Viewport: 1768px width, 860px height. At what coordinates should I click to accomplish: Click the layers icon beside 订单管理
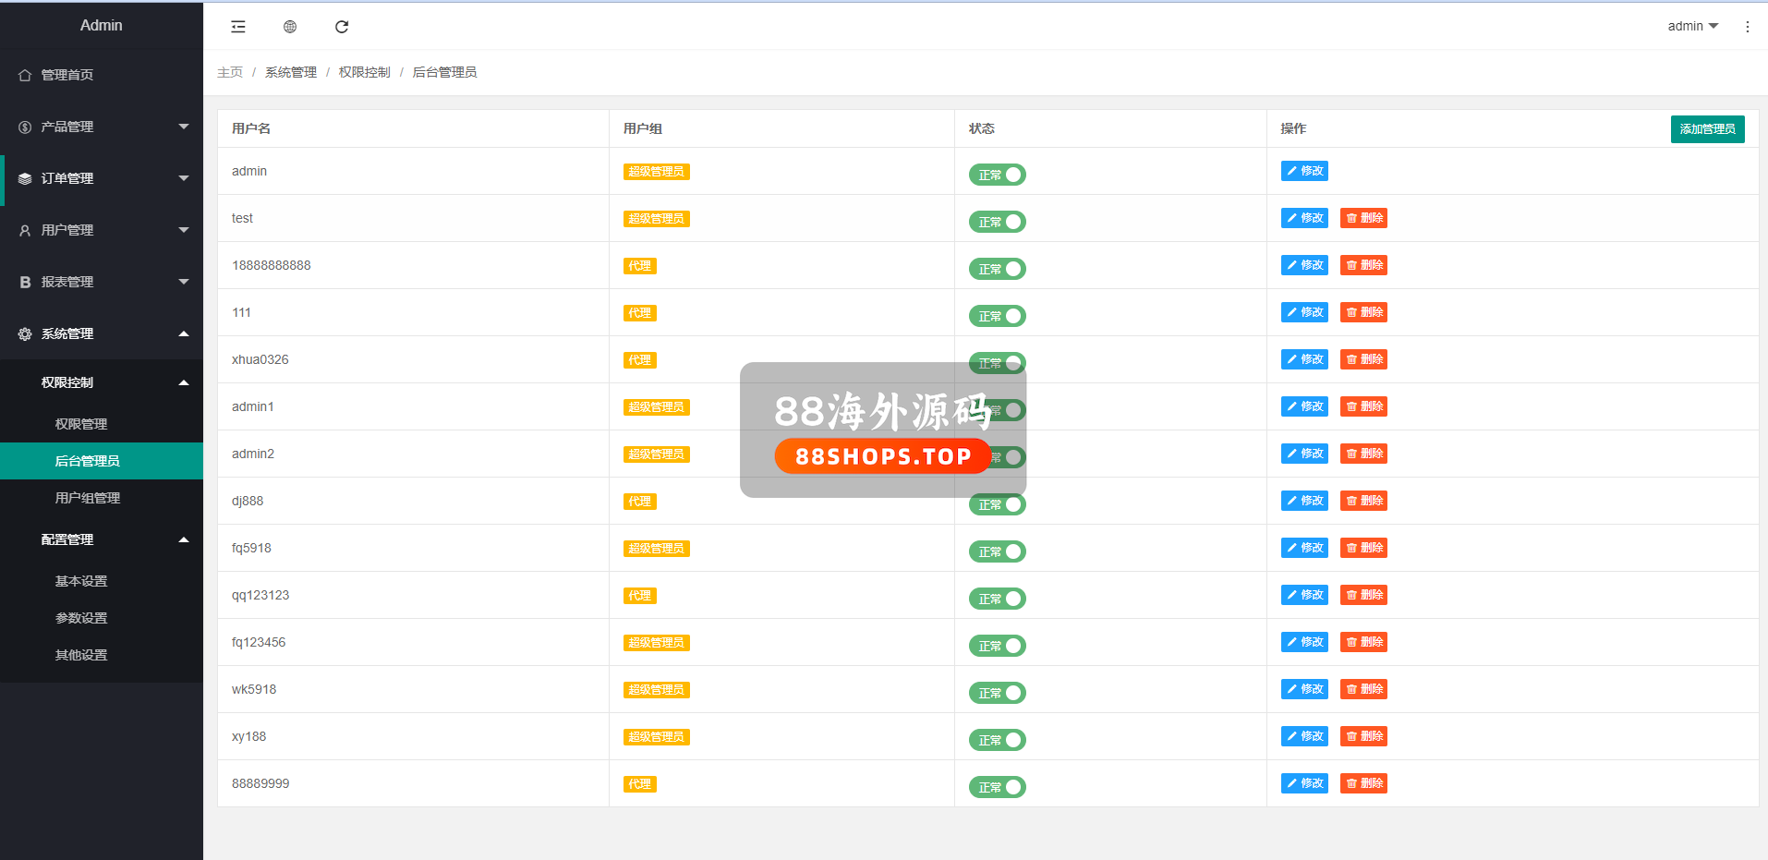25,178
